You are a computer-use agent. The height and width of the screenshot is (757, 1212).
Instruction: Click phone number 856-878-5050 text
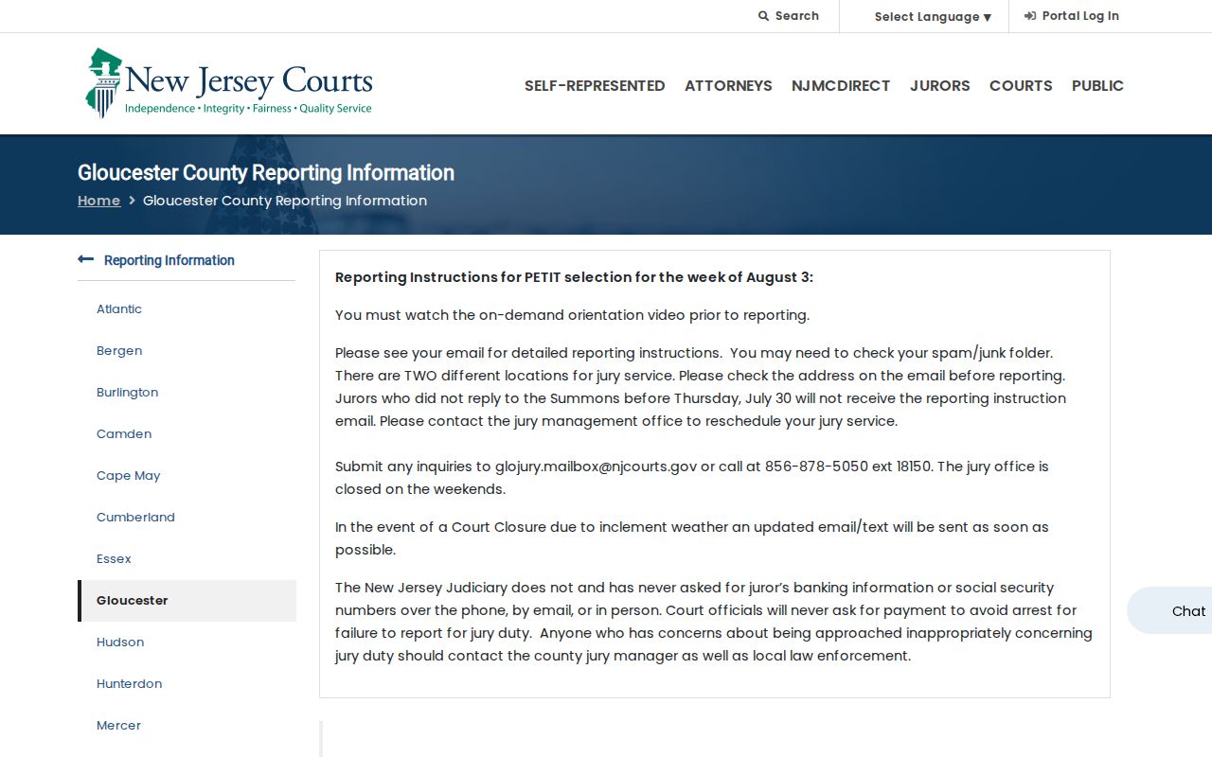point(816,467)
